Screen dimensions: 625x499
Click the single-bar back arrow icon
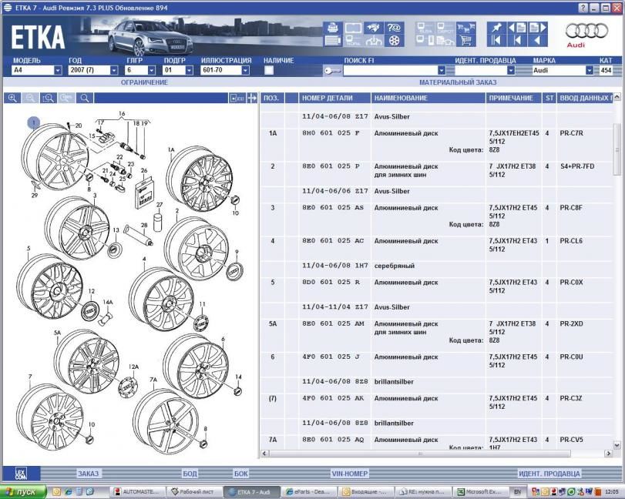(x=517, y=41)
